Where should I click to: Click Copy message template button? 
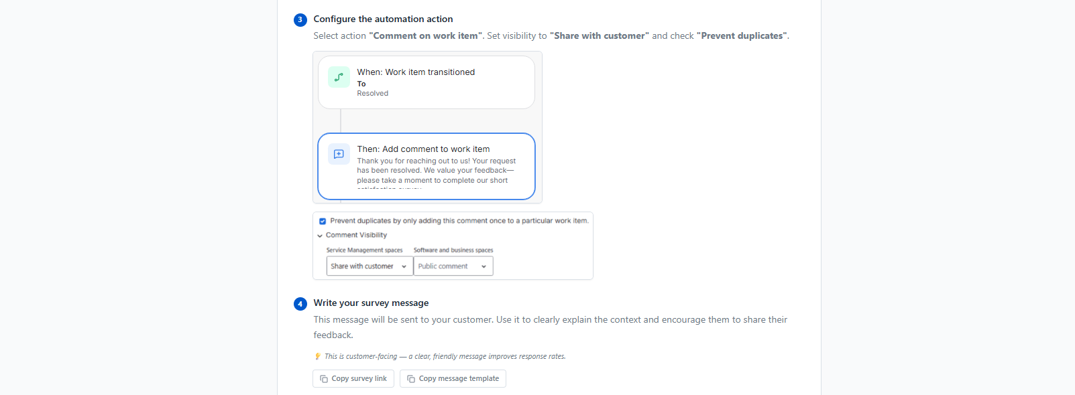pos(453,378)
